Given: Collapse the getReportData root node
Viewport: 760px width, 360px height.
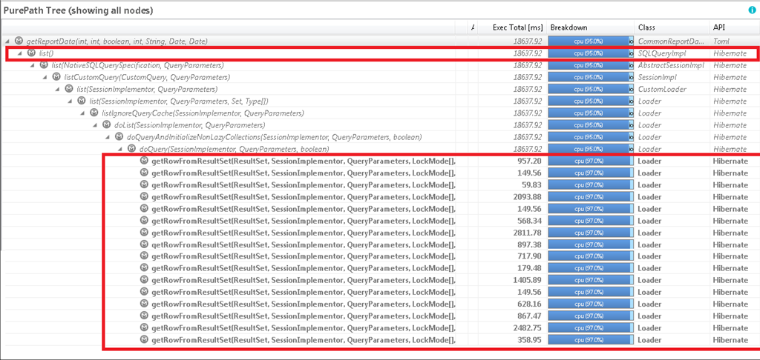Looking at the screenshot, I should coord(8,41).
